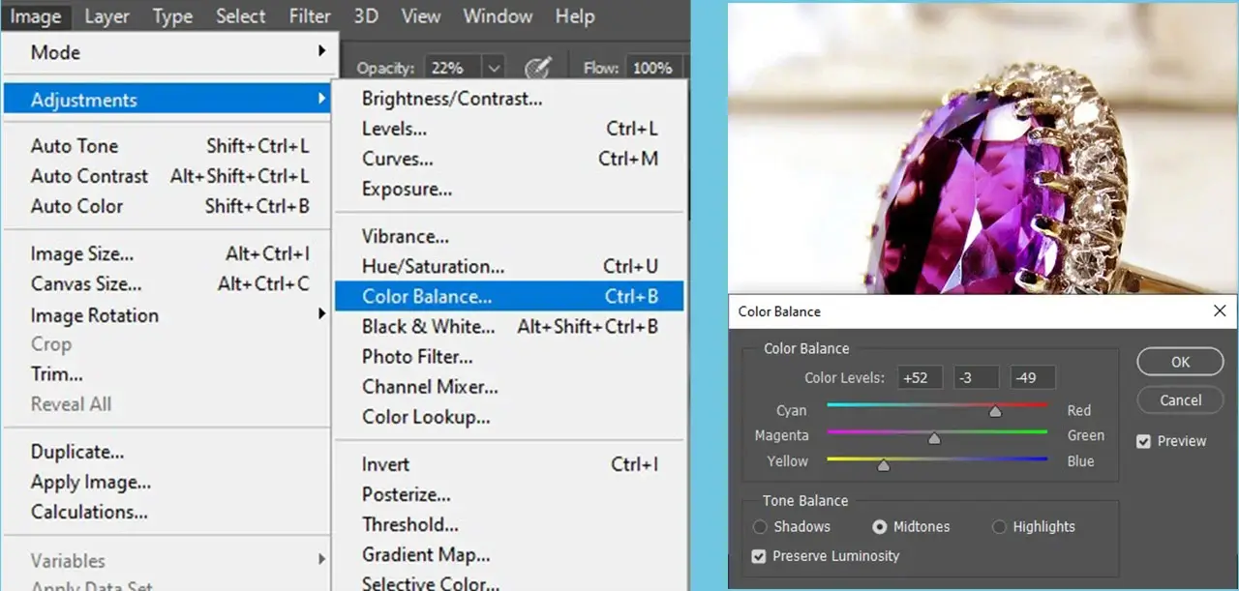Enable the airbrush icon in the options bar
The image size is (1239, 591).
coord(539,67)
